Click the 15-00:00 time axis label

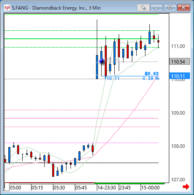151,188
